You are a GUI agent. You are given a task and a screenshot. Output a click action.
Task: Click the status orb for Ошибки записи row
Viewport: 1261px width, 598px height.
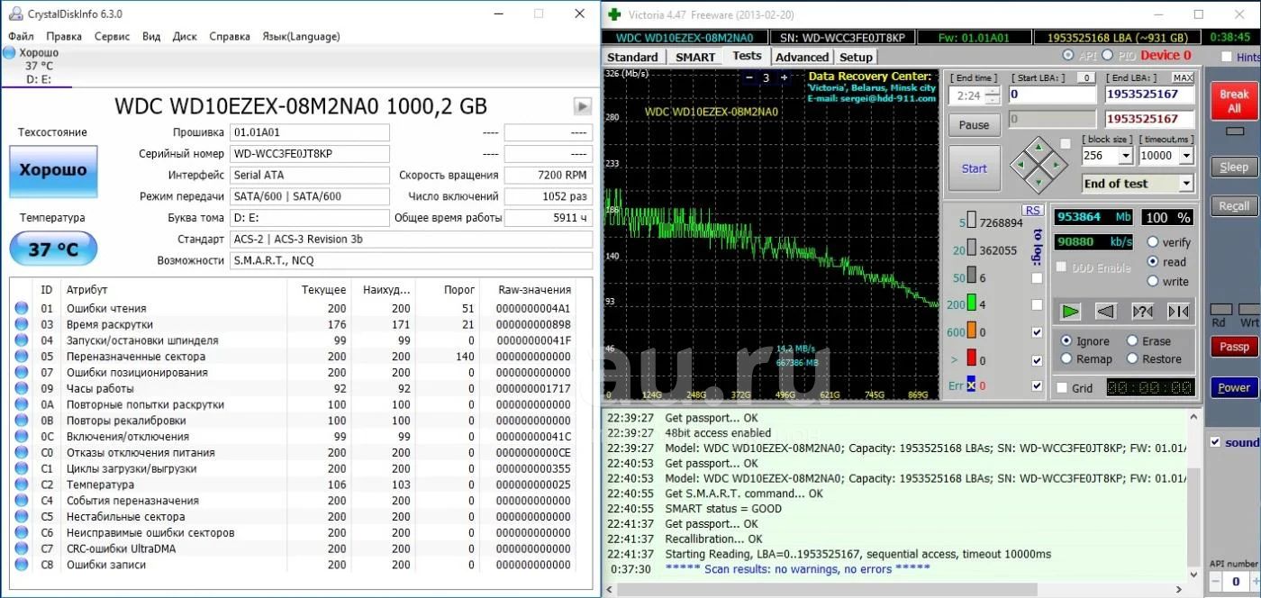[22, 566]
